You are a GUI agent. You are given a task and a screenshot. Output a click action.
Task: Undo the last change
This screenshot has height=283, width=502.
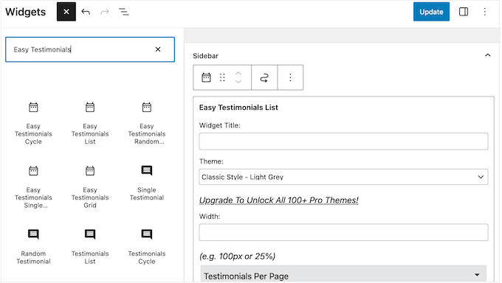coord(86,12)
